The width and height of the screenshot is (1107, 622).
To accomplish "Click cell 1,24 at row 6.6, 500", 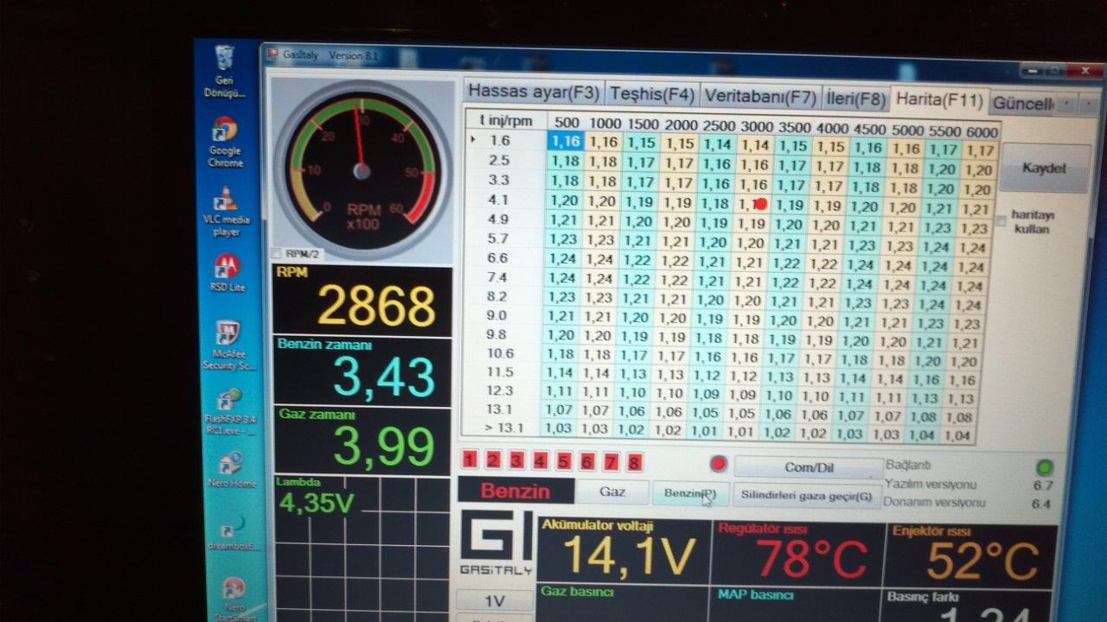I will pyautogui.click(x=562, y=258).
